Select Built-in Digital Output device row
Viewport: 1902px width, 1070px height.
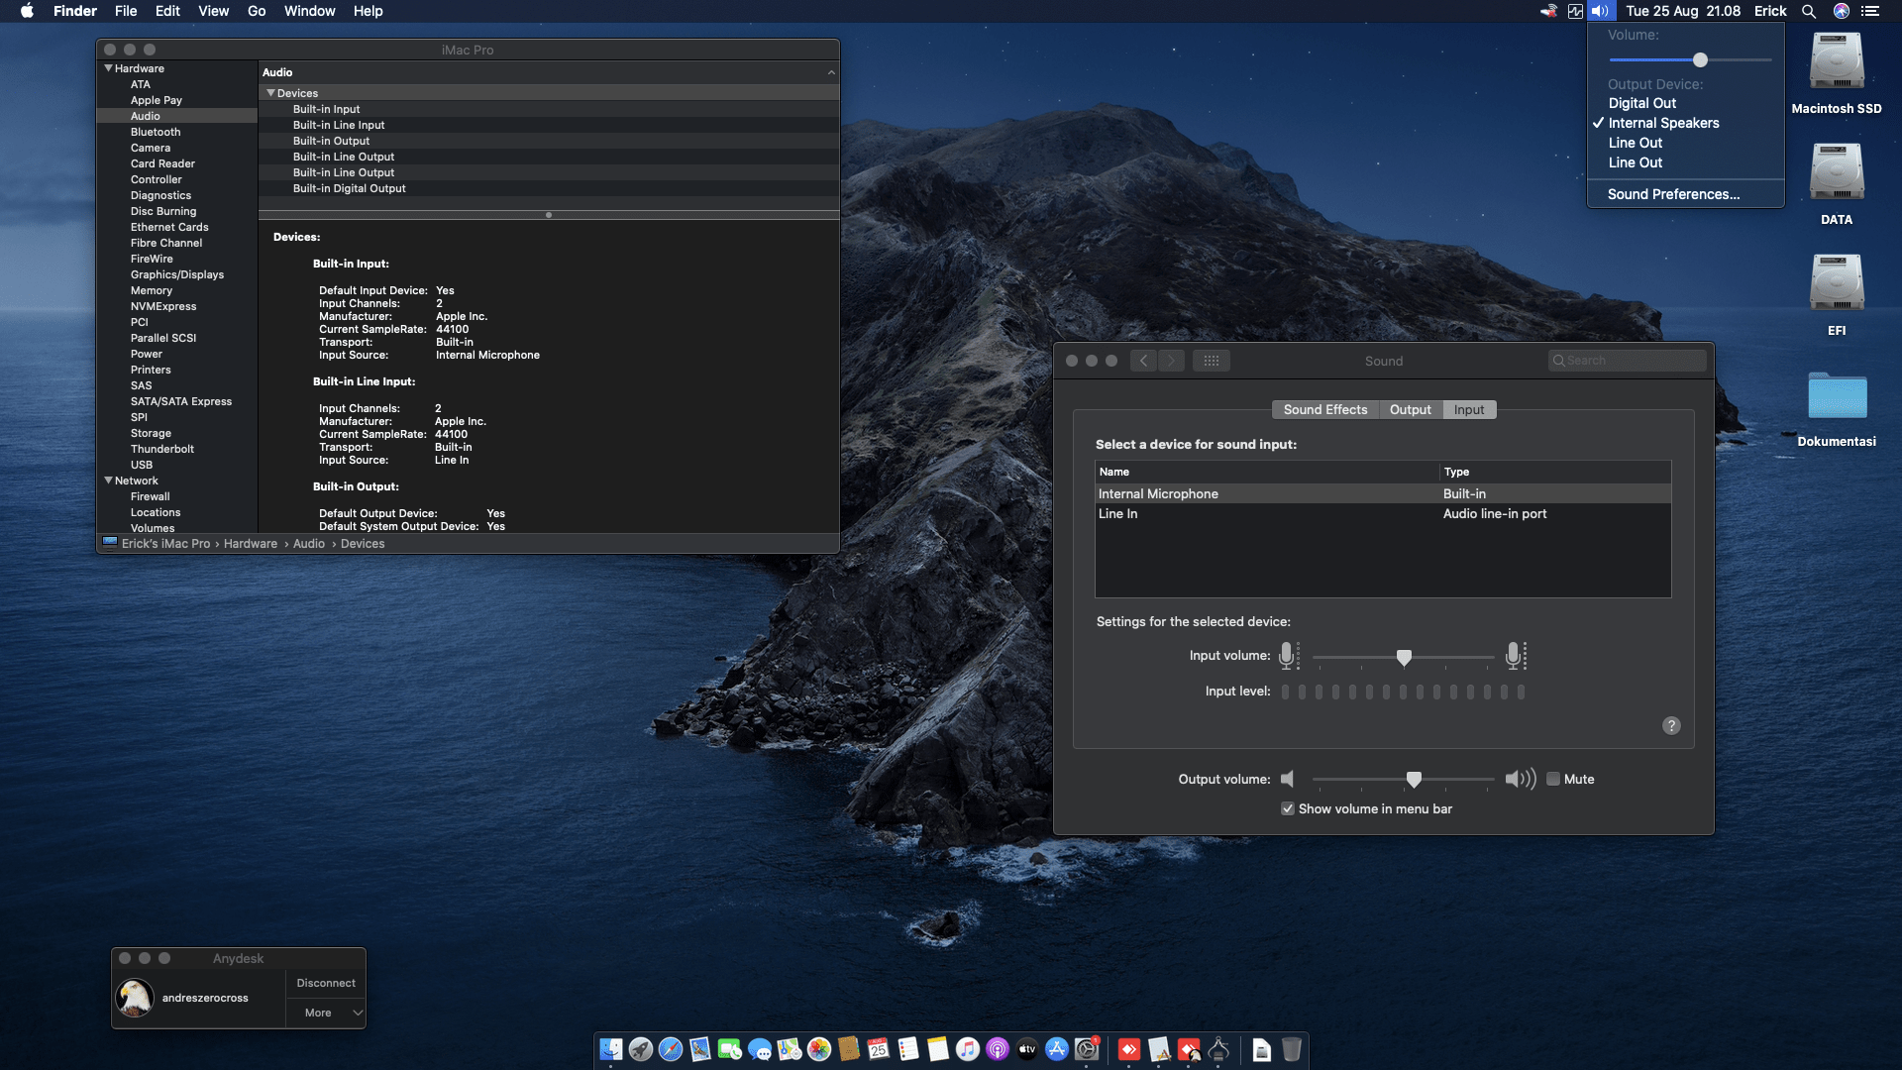[549, 188]
